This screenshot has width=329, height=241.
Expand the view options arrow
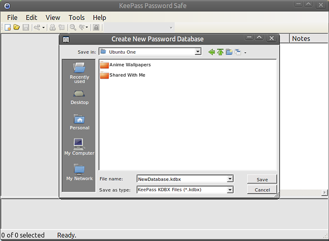(x=245, y=53)
